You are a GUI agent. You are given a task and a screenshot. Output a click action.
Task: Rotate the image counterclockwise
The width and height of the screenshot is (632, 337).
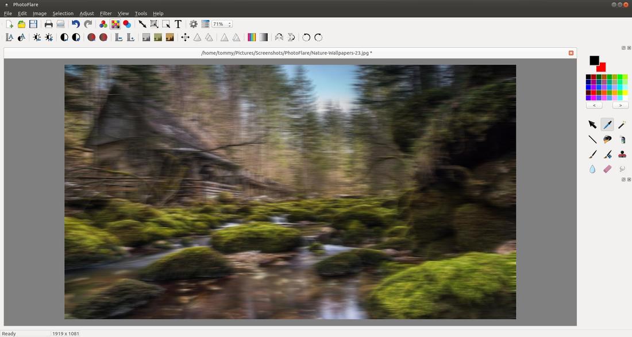click(x=306, y=37)
